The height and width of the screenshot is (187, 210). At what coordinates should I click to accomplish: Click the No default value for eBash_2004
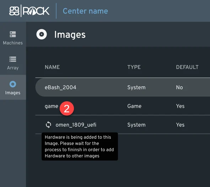[179, 87]
